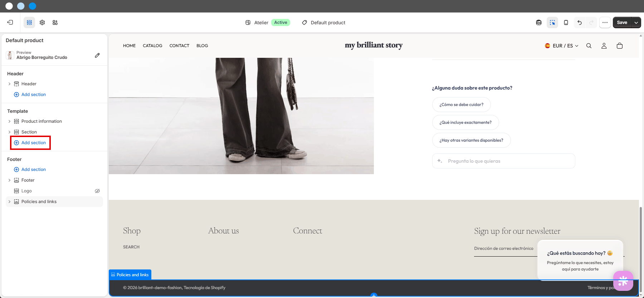This screenshot has width=644, height=298.
Task: Switch to mobile preview icon
Action: coord(566,22)
